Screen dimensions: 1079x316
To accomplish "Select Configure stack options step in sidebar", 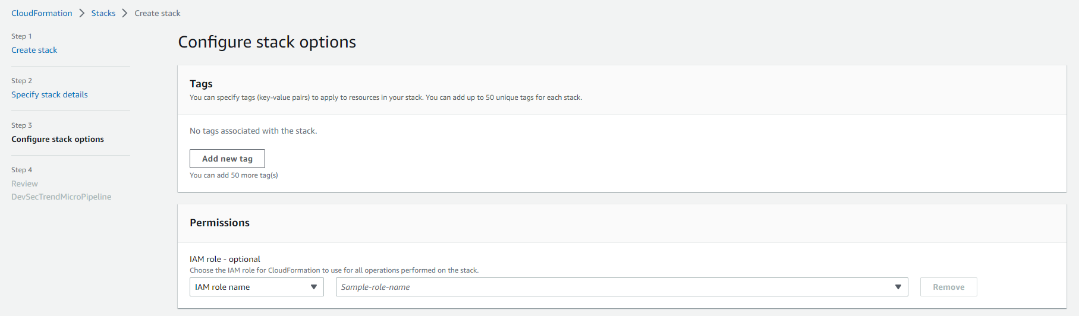I will [58, 139].
